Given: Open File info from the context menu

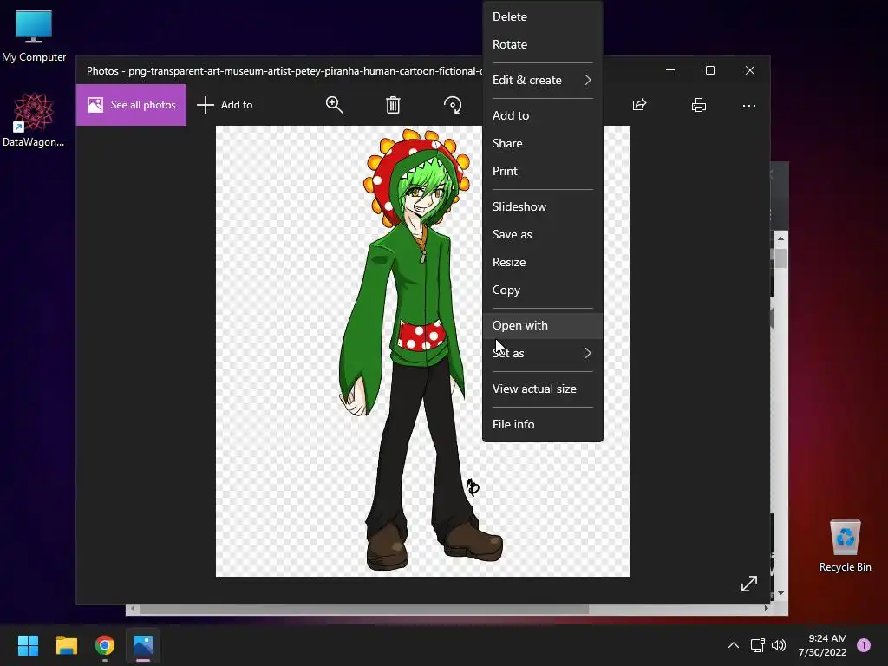Looking at the screenshot, I should click(x=543, y=424).
